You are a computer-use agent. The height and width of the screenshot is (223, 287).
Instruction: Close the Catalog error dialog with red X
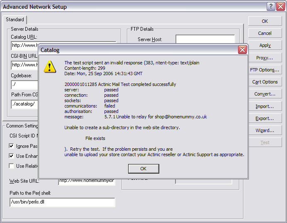(242, 50)
